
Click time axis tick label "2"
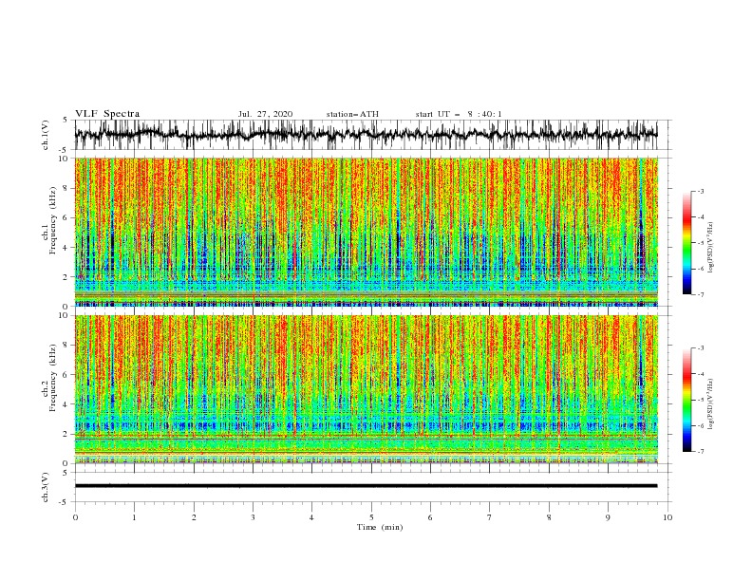coord(194,517)
